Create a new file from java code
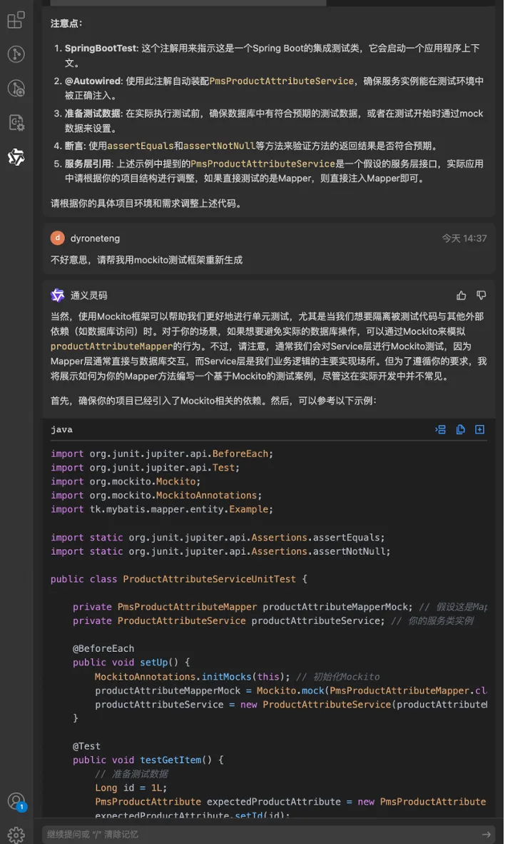Image resolution: width=505 pixels, height=844 pixels. coord(480,430)
